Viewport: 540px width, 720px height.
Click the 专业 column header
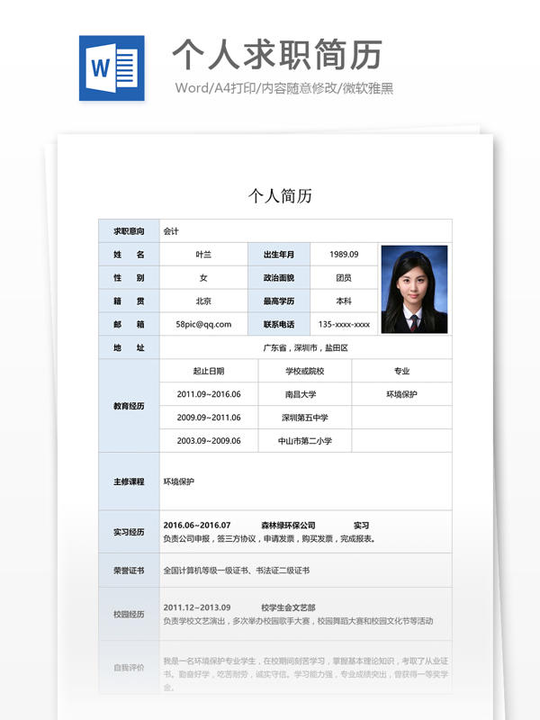[x=401, y=371]
